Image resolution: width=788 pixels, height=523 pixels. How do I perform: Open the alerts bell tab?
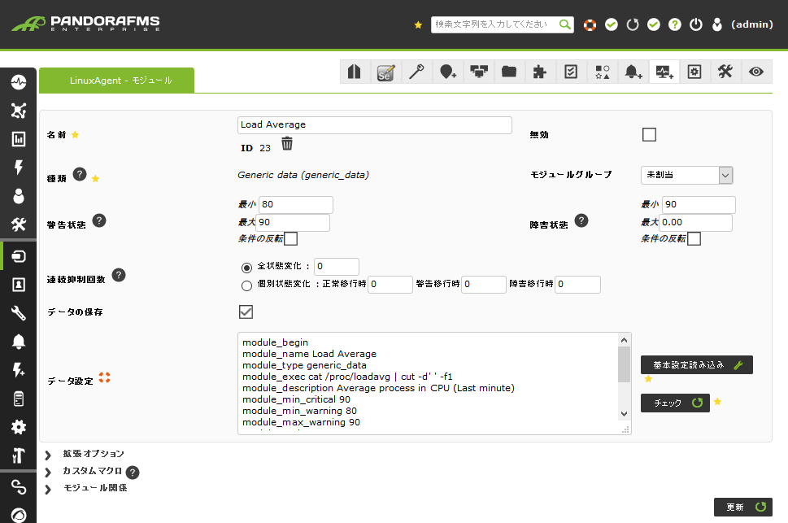[633, 72]
